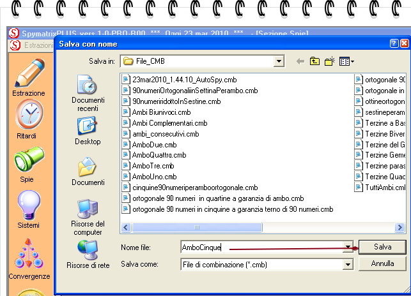Select ortogonale 90 numeri in cinquine file
The height and width of the screenshot is (296, 411).
228,209
